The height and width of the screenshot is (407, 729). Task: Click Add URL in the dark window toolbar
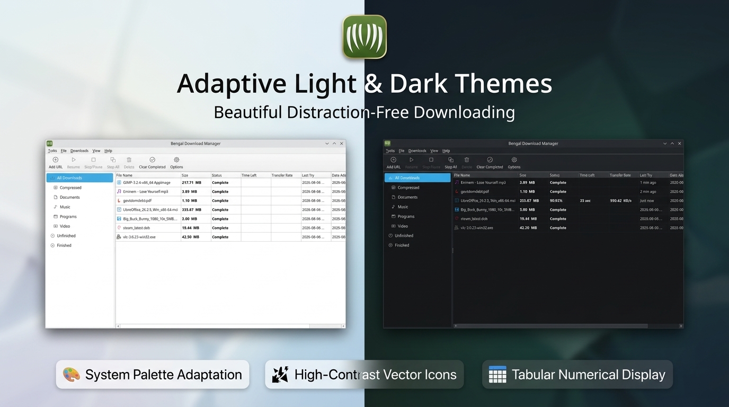tap(394, 163)
